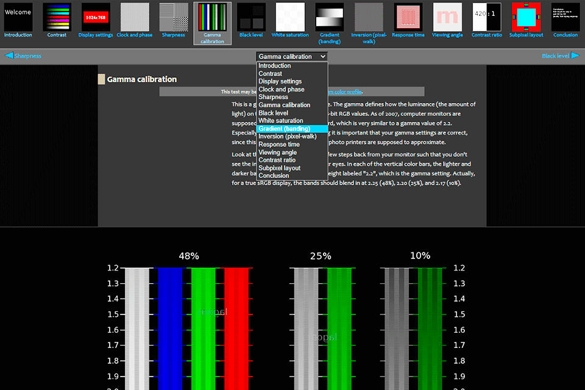585x390 pixels.
Task: Select the White saturation thumbnail
Action: click(x=290, y=17)
